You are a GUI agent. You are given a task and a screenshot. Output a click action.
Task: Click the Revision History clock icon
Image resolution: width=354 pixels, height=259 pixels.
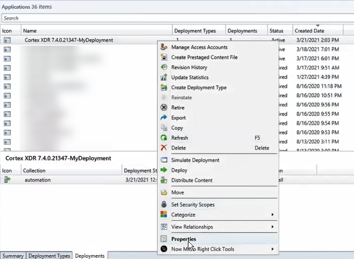(x=164, y=67)
